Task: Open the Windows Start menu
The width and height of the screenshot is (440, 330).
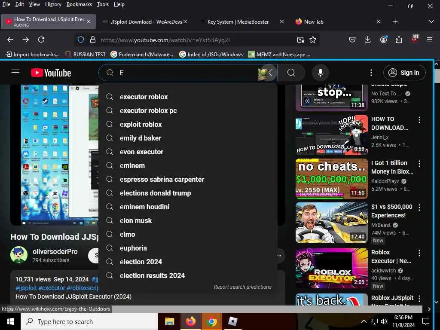Action: 10,321
